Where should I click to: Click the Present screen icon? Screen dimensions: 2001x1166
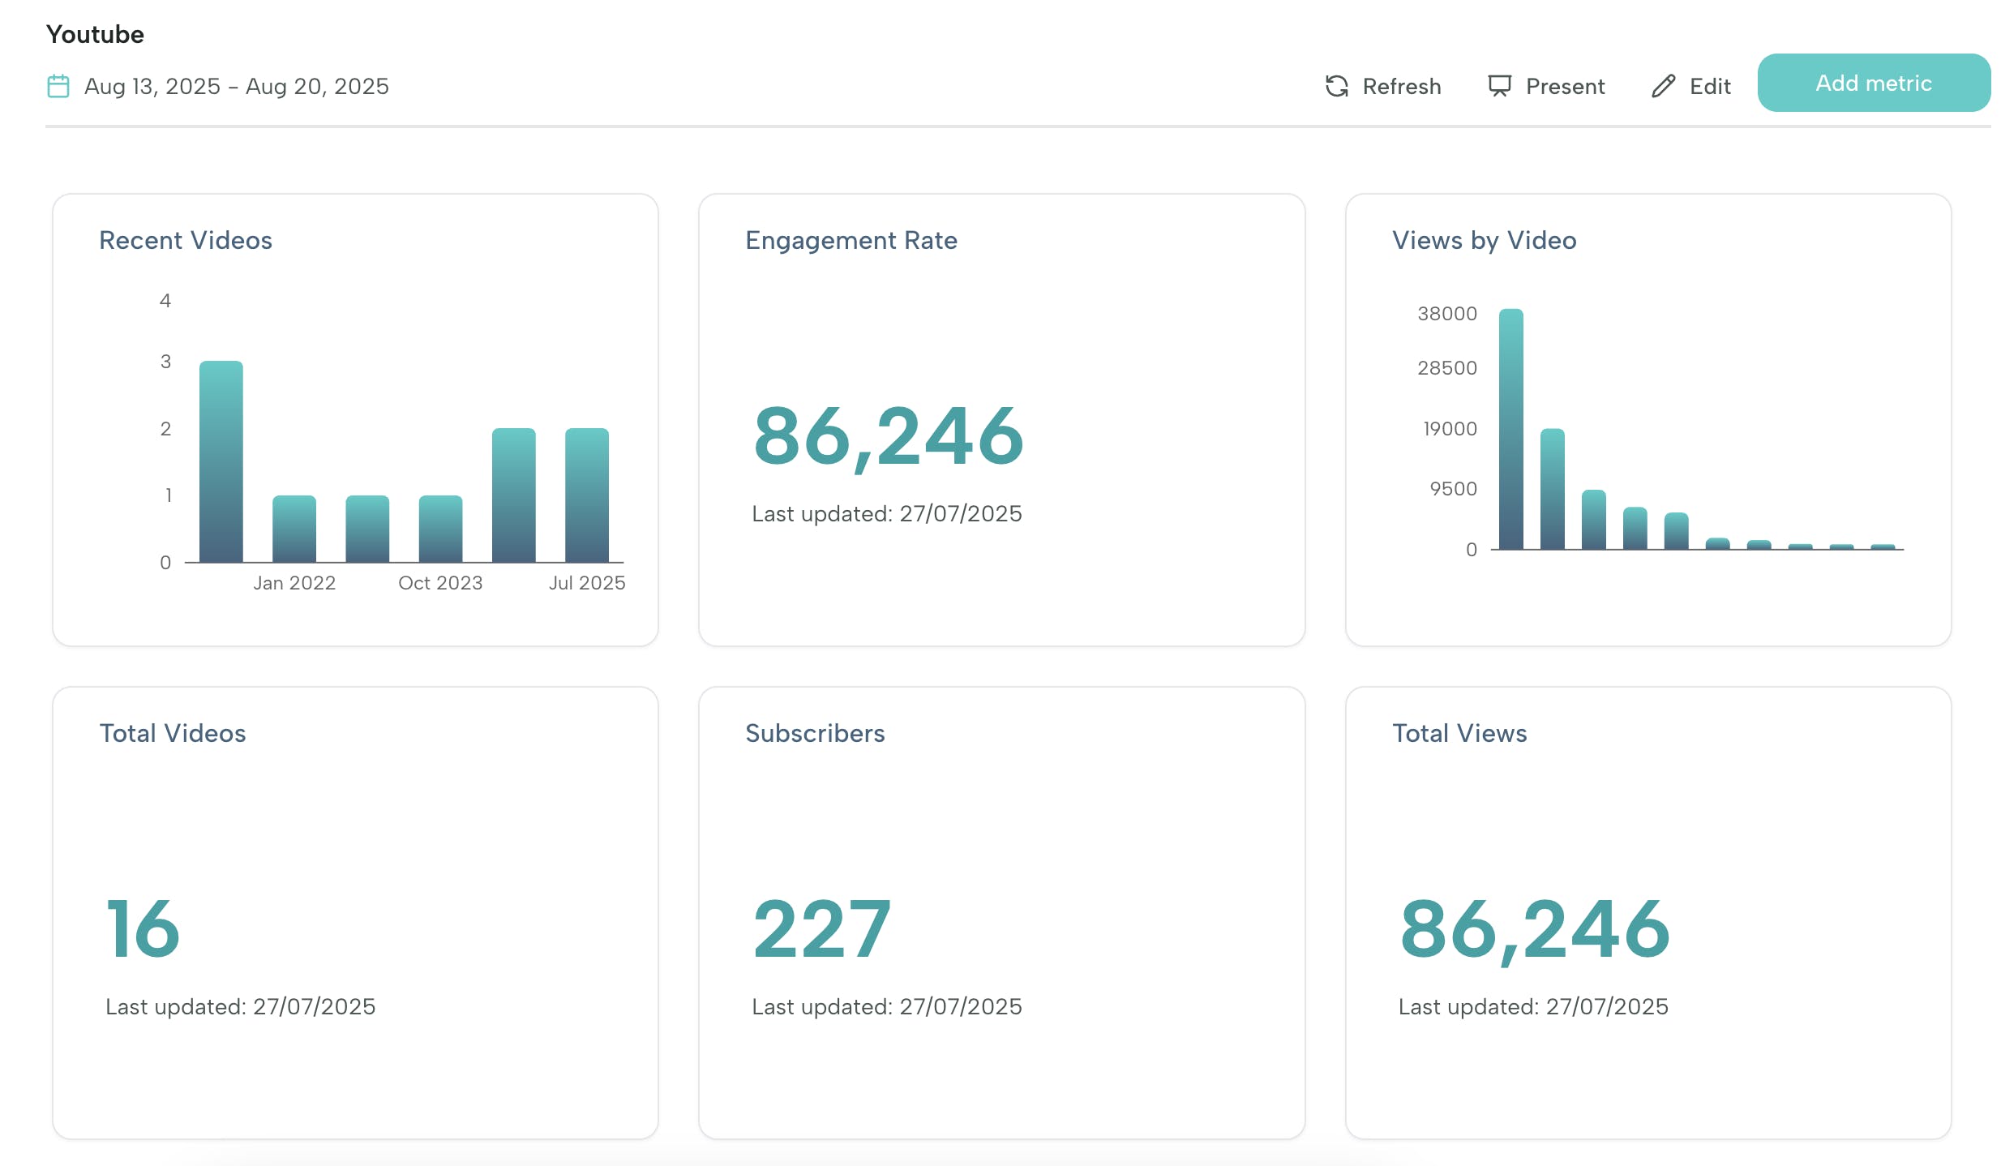pos(1499,86)
